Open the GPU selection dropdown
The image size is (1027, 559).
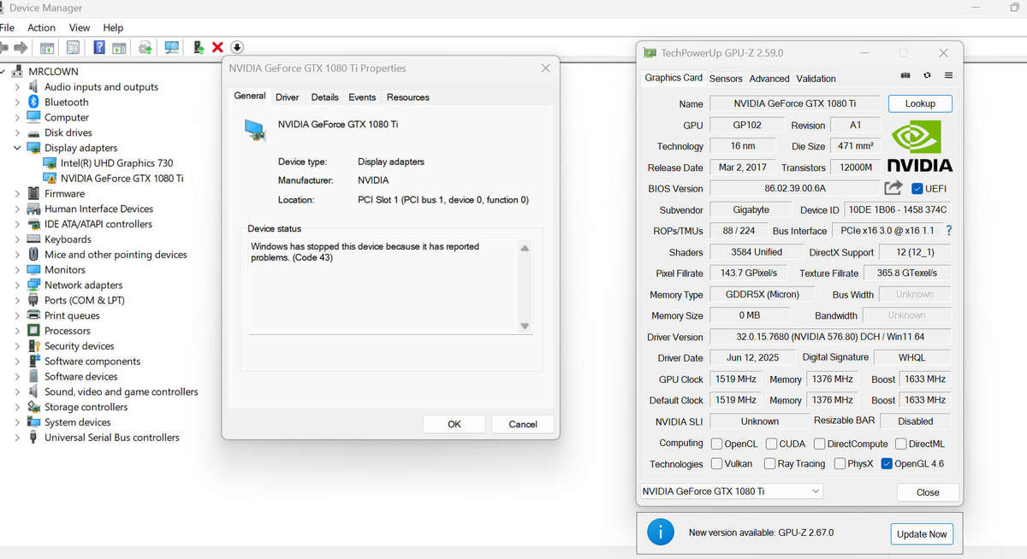click(x=732, y=491)
